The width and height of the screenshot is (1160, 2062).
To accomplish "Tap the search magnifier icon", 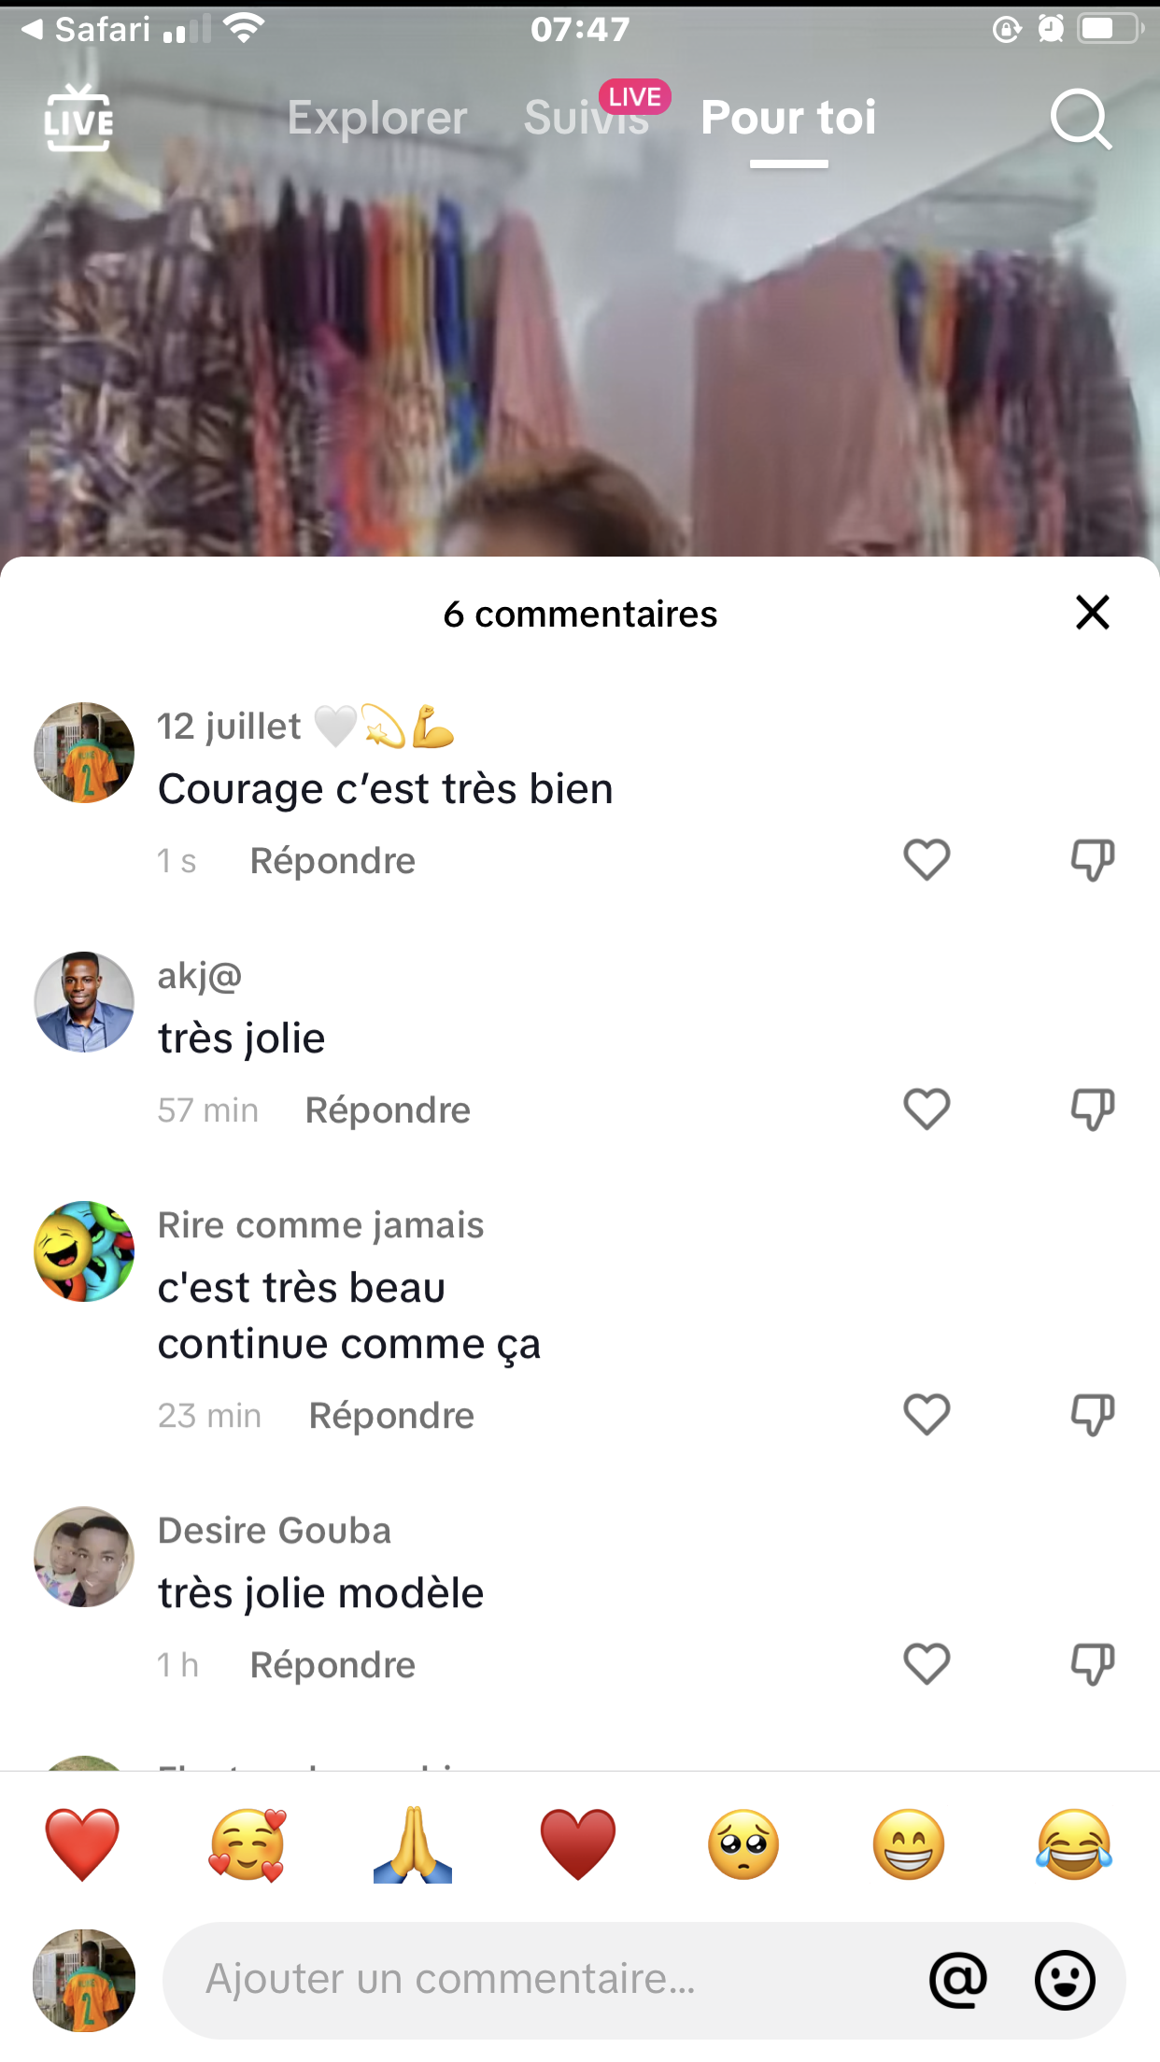I will pyautogui.click(x=1081, y=119).
